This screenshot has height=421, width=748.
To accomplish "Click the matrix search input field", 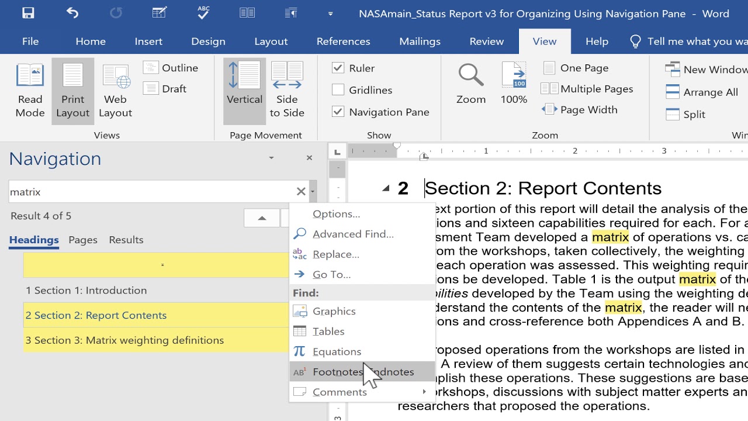I will (152, 192).
